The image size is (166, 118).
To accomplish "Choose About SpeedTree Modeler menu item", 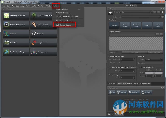I will click(67, 17).
